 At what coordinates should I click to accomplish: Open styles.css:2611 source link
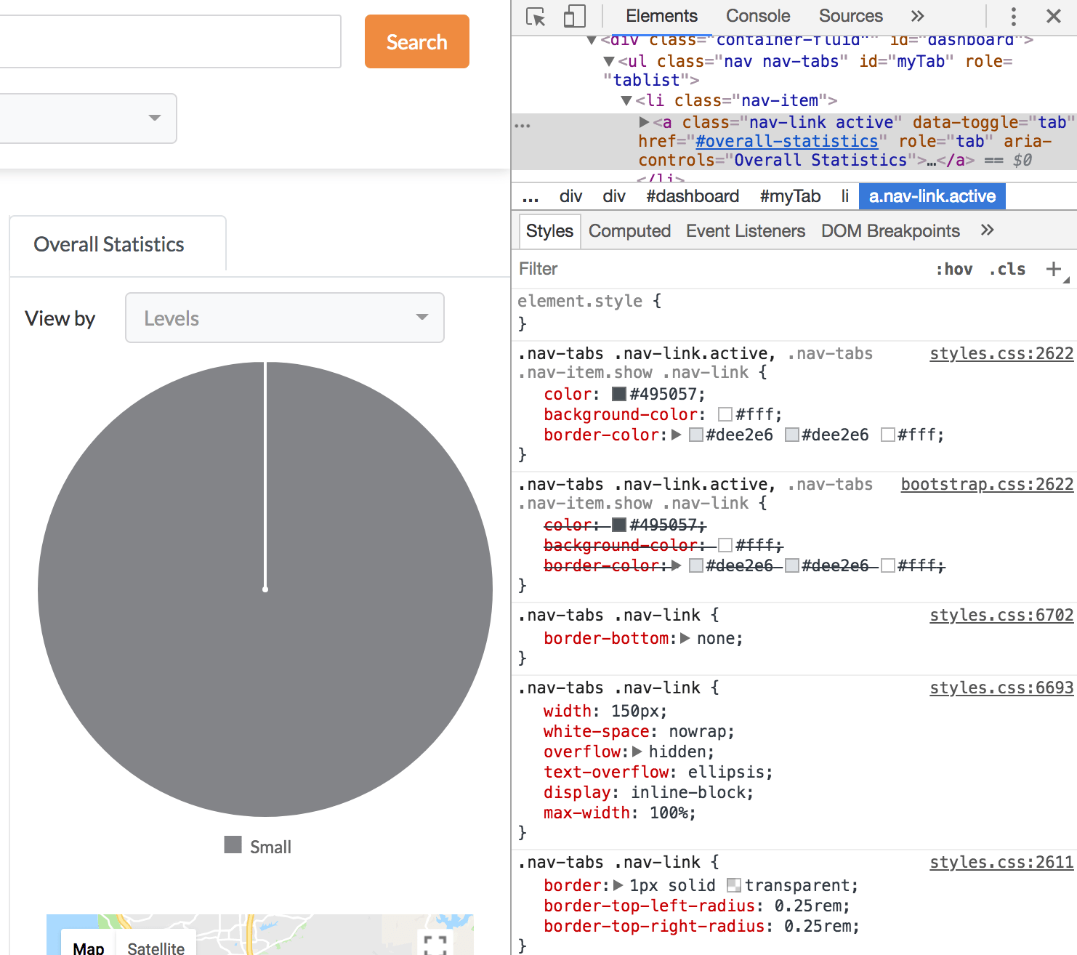(1001, 863)
